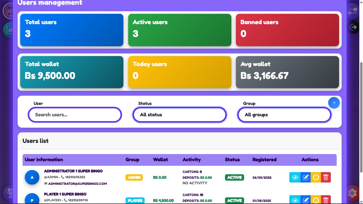Viewport: 363px width, 204px height.
Task: Click the yellow 'ADMIN' group badge
Action: (x=134, y=177)
